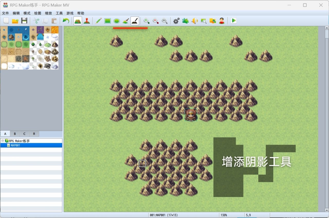The height and width of the screenshot is (218, 329).
Task: Open the 绘图 menu
Action: pos(38,13)
